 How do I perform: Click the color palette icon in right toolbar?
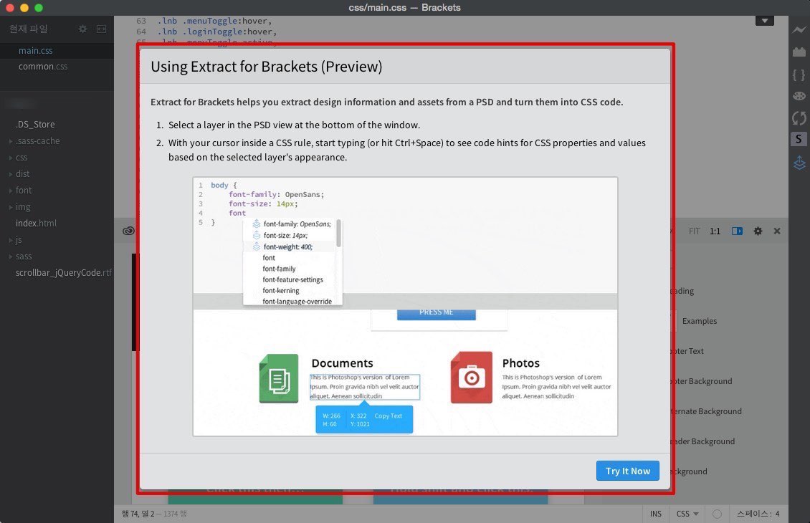pyautogui.click(x=799, y=96)
